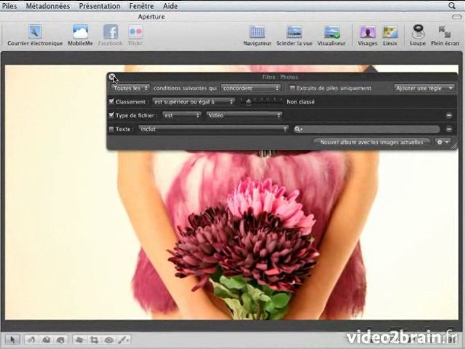Image resolution: width=465 pixels, height=349 pixels.
Task: Click the Courrier électronique toolbar icon
Action: pos(35,32)
